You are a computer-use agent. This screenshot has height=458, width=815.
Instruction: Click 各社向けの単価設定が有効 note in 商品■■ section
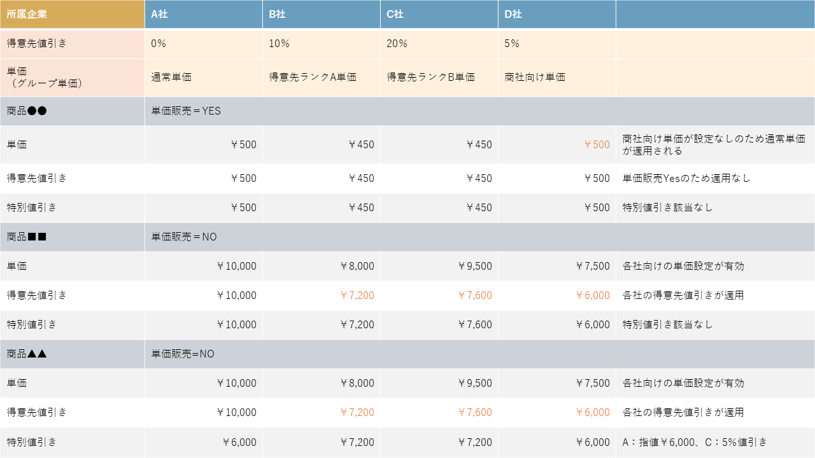[x=683, y=266]
